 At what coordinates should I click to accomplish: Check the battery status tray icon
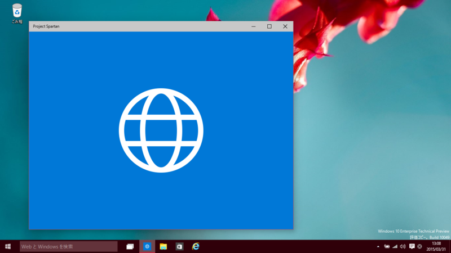tap(387, 246)
